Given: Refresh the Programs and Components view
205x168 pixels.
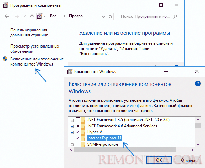Looking at the screenshot, I should (110, 17).
